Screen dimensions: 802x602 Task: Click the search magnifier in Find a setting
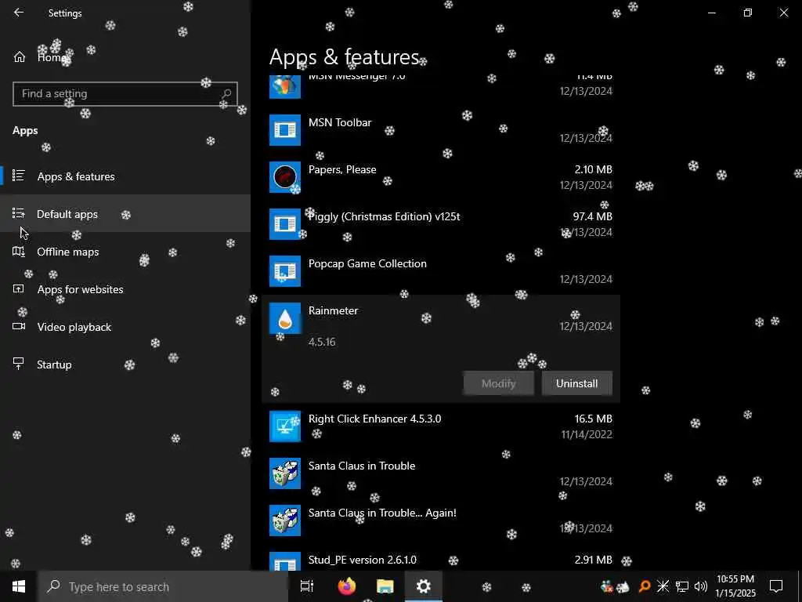[x=226, y=94]
